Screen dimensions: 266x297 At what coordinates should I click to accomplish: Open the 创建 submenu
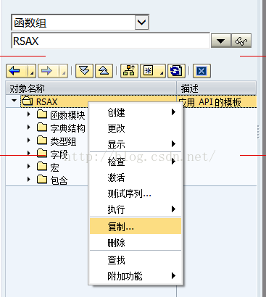[136, 112]
